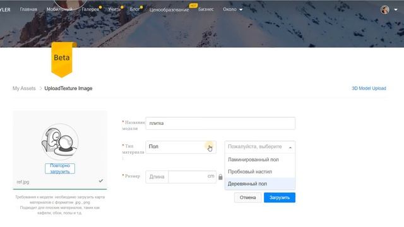
Task: Click the Повторно загрузить button
Action: click(60, 168)
